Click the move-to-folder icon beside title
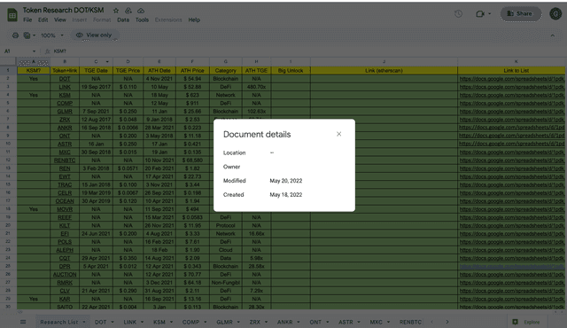 pyautogui.click(x=128, y=11)
